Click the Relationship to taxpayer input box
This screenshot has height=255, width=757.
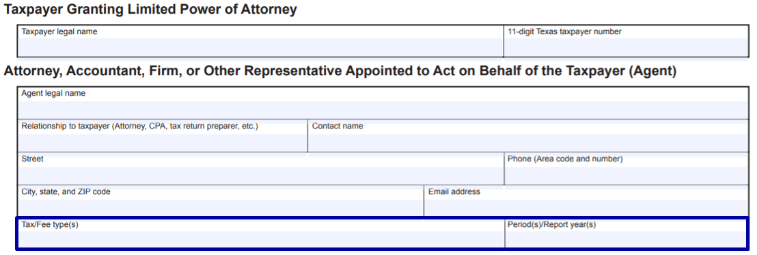tap(162, 142)
